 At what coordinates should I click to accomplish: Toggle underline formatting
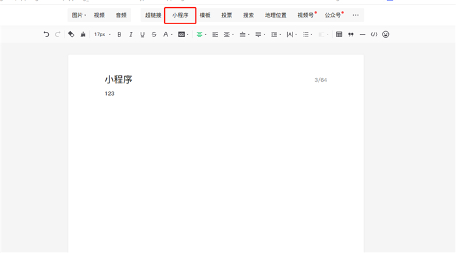[142, 34]
